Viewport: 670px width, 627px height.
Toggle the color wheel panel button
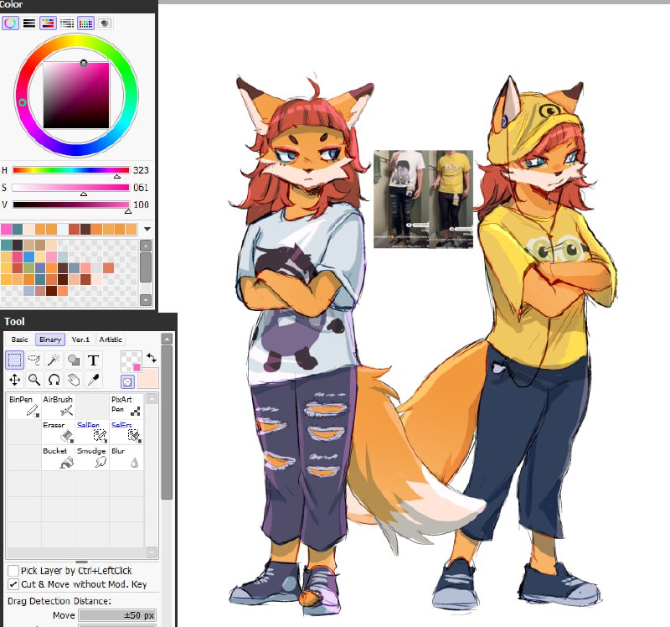click(x=10, y=23)
